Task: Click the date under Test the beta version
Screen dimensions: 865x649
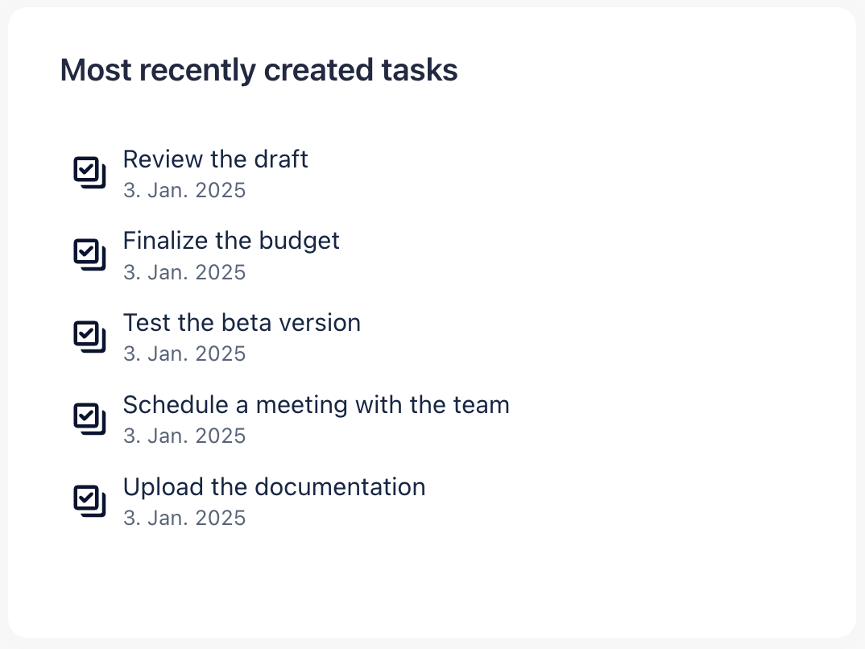Action: click(184, 353)
